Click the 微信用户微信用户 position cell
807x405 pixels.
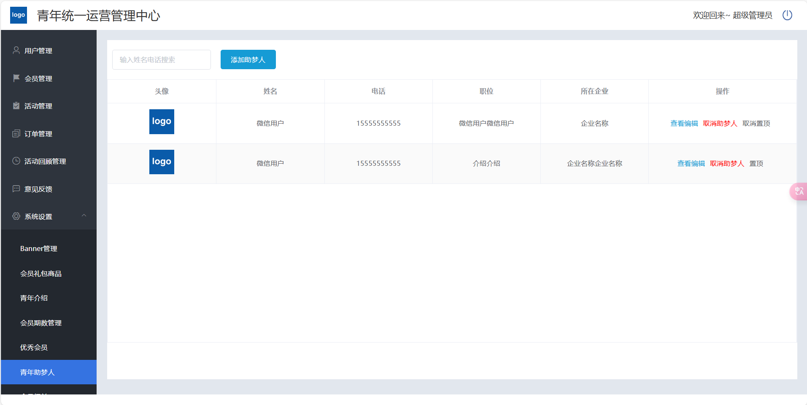[x=486, y=123]
